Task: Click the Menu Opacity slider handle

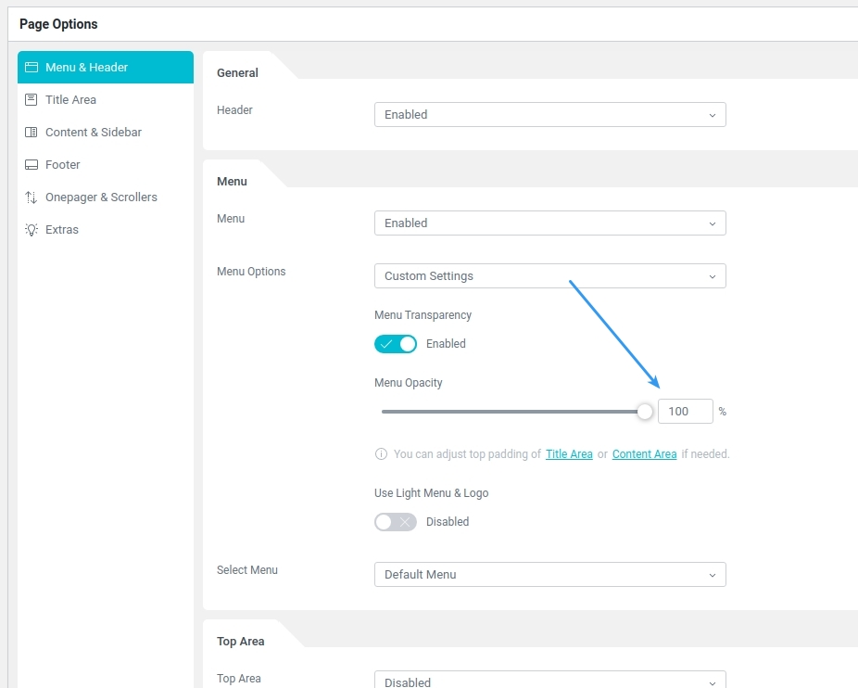Action: 645,412
